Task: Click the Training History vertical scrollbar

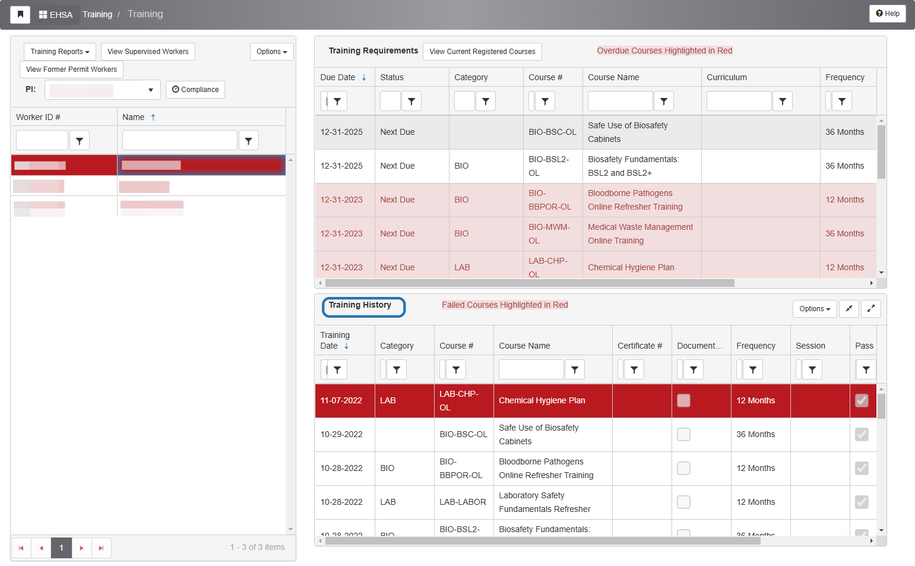Action: pos(881,407)
